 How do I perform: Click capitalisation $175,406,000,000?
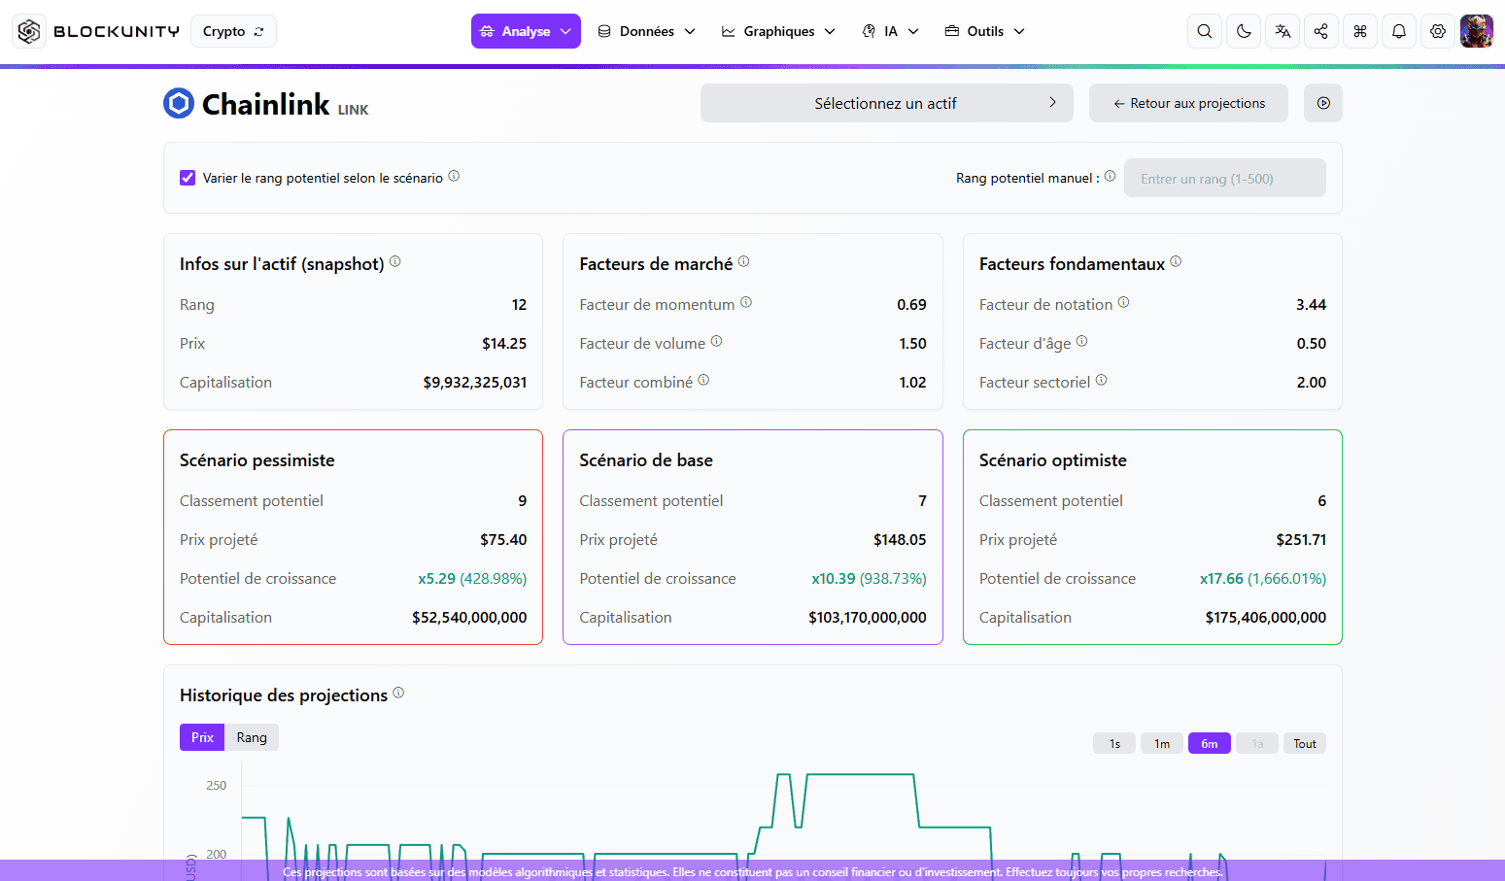tap(1266, 617)
